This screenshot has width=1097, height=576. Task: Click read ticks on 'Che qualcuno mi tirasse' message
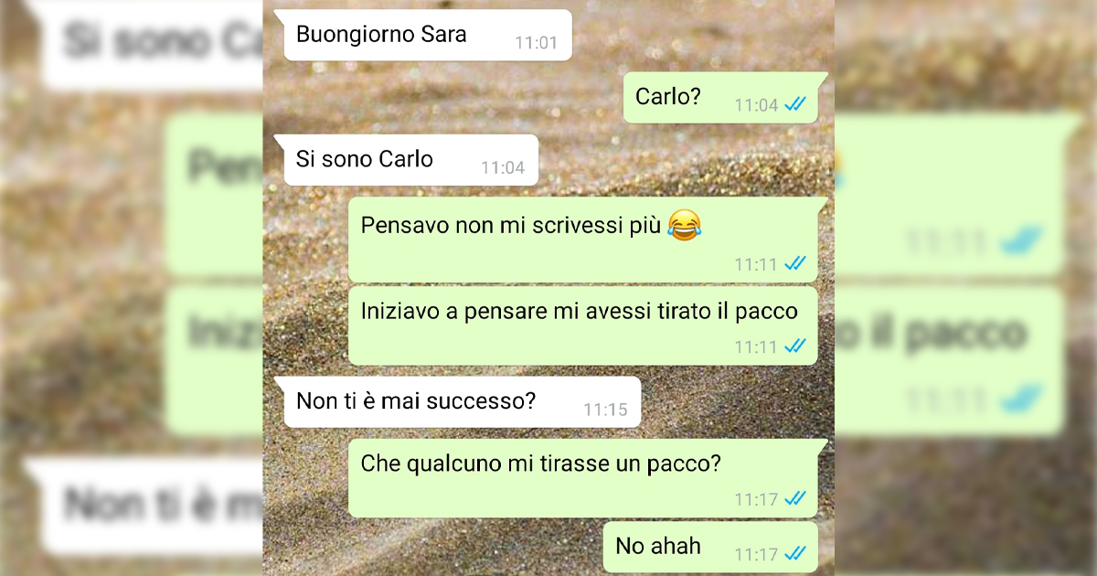[794, 499]
